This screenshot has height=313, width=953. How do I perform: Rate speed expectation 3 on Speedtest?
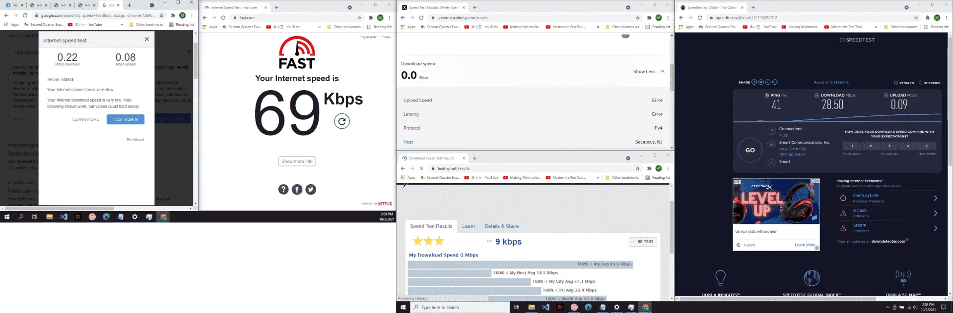coord(889,146)
